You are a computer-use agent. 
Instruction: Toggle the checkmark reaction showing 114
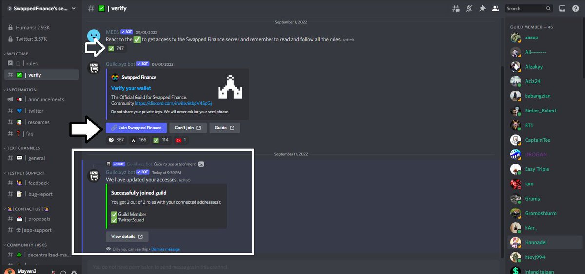(x=161, y=140)
